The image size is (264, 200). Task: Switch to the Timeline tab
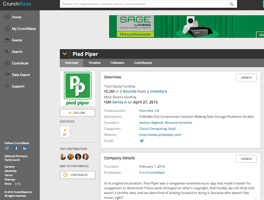point(95,63)
